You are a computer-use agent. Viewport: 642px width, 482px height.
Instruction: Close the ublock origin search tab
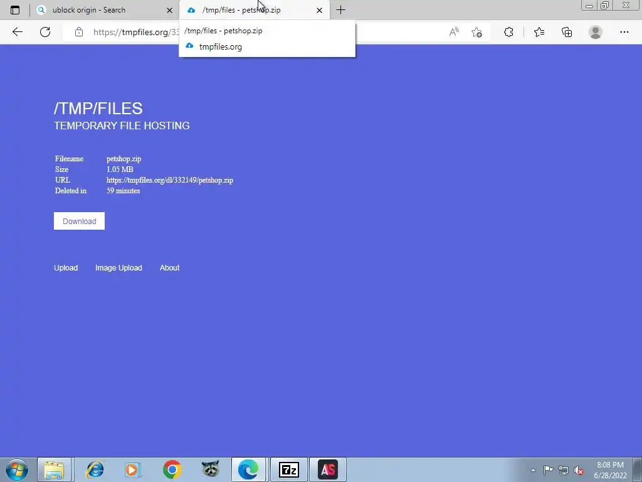pos(169,10)
